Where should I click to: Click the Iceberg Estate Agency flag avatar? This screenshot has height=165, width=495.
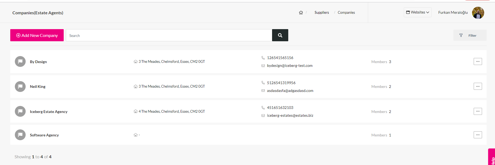pos(20,111)
